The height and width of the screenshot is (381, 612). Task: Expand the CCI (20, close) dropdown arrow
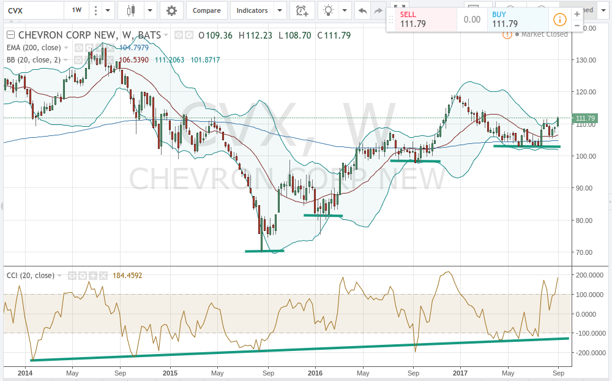(60, 276)
